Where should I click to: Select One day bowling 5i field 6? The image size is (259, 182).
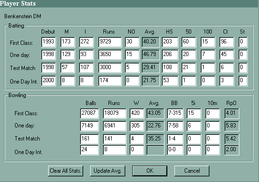click(194, 126)
